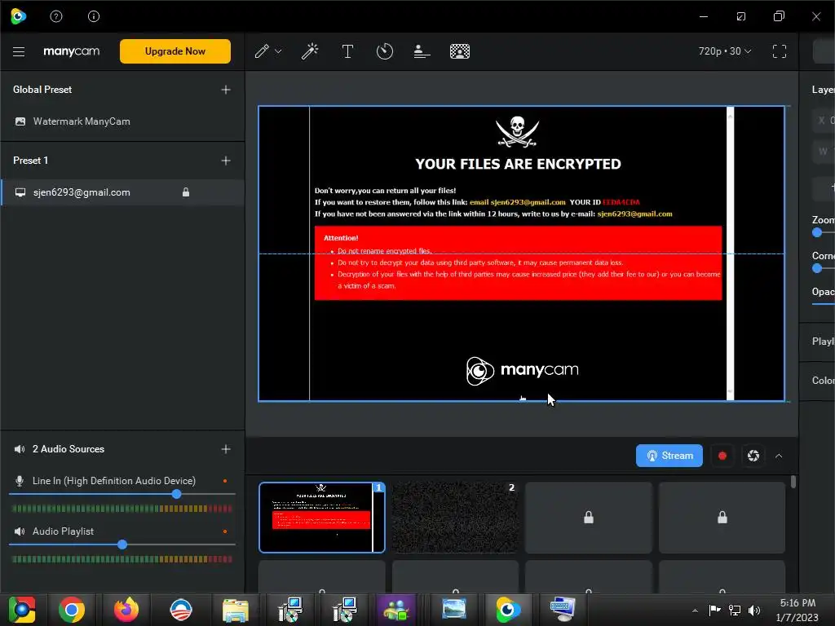
Task: Select preset thumbnail 1
Action: coord(321,518)
